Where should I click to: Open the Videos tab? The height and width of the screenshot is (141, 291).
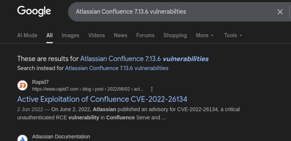(x=96, y=35)
